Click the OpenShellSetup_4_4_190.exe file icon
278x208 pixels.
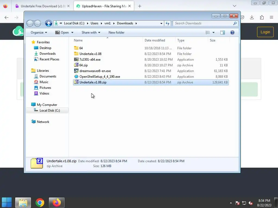coord(76,76)
